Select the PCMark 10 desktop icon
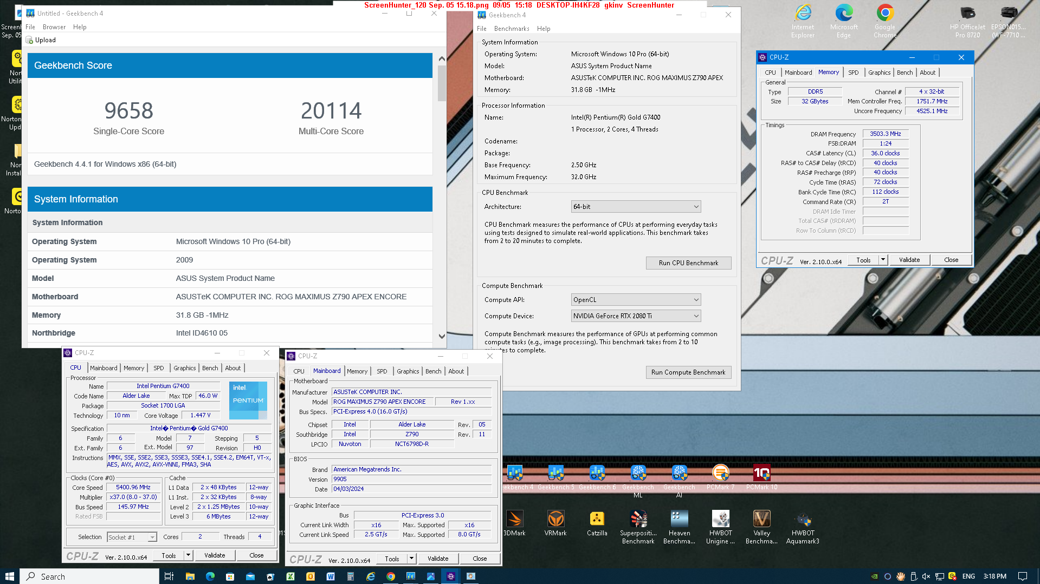1040x584 pixels. pyautogui.click(x=761, y=477)
